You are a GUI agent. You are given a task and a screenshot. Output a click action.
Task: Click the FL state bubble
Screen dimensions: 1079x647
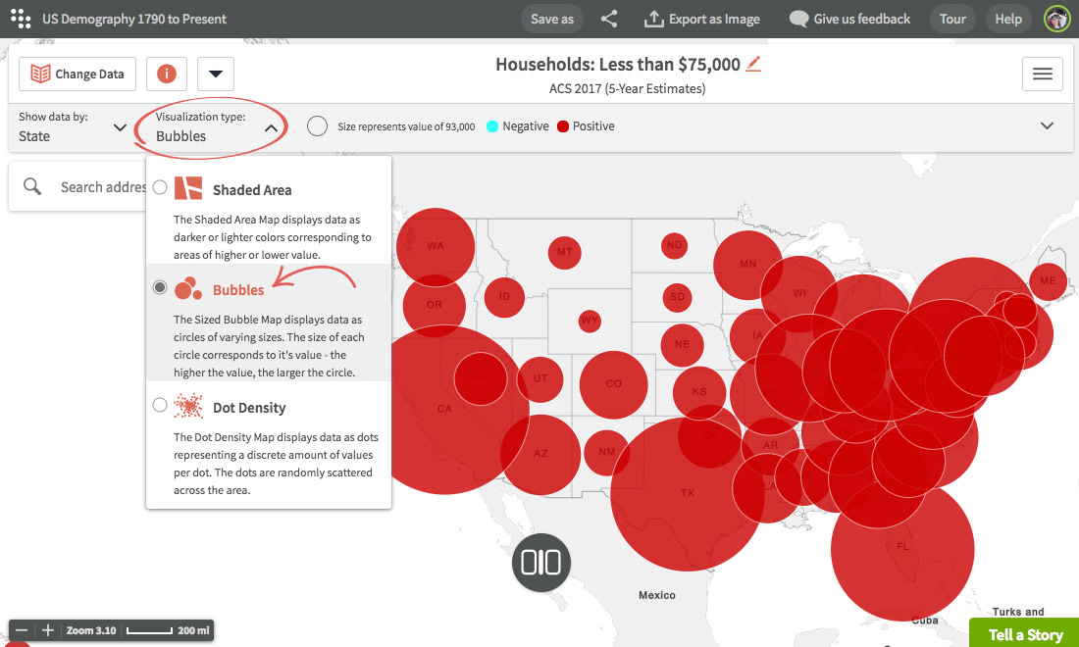click(x=902, y=549)
